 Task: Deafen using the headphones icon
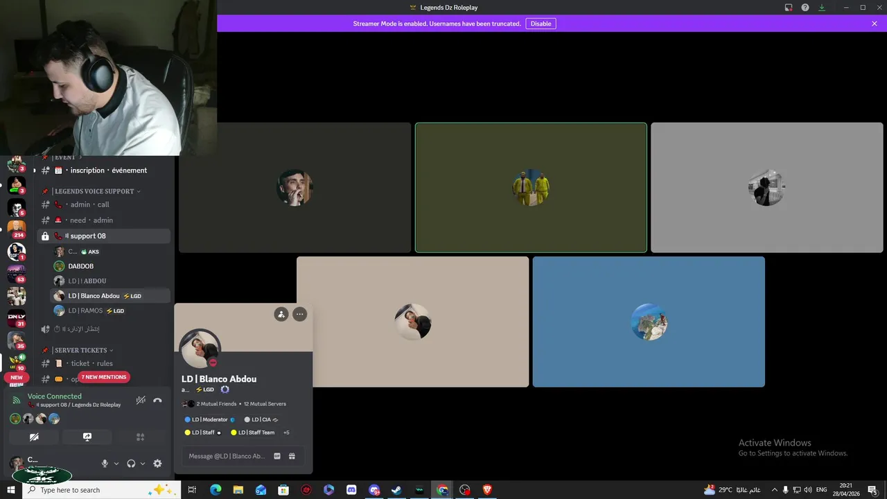click(x=131, y=464)
